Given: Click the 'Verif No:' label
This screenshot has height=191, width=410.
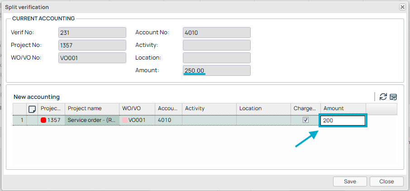Looking at the screenshot, I should tap(23, 33).
